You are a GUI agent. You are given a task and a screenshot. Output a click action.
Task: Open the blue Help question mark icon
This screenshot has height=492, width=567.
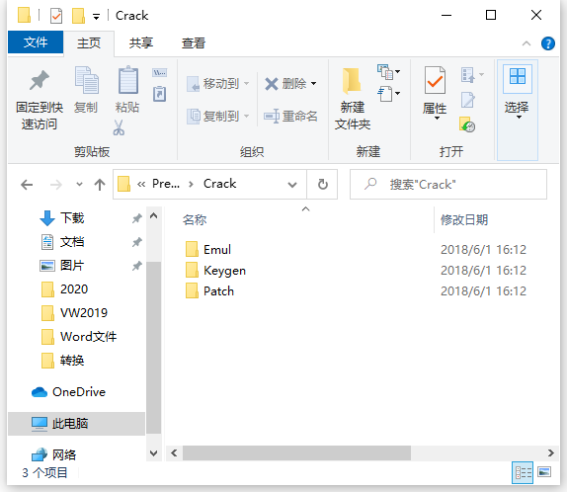[x=548, y=43]
